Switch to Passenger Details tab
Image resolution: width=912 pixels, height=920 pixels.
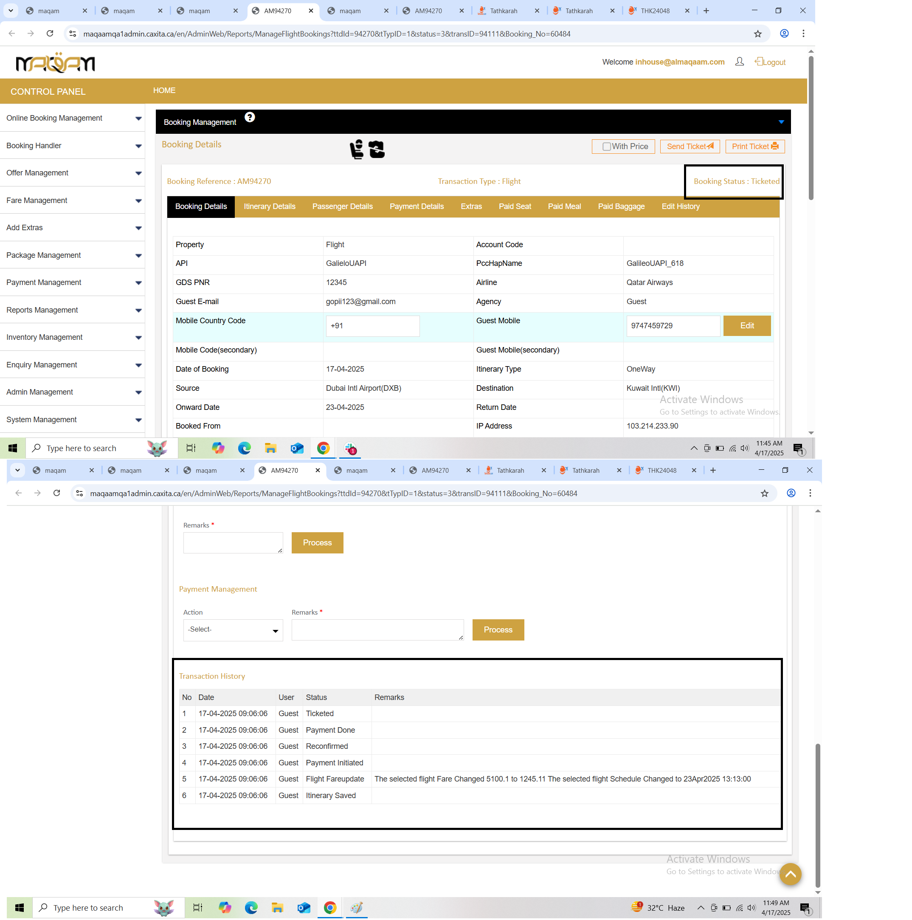click(342, 207)
